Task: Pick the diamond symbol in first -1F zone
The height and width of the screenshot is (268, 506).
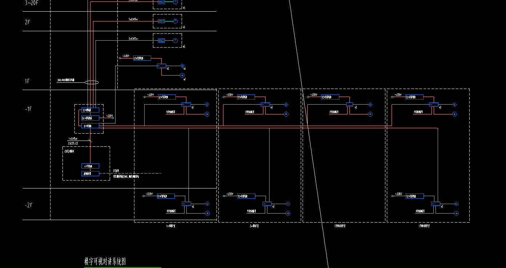Action: coord(207,105)
